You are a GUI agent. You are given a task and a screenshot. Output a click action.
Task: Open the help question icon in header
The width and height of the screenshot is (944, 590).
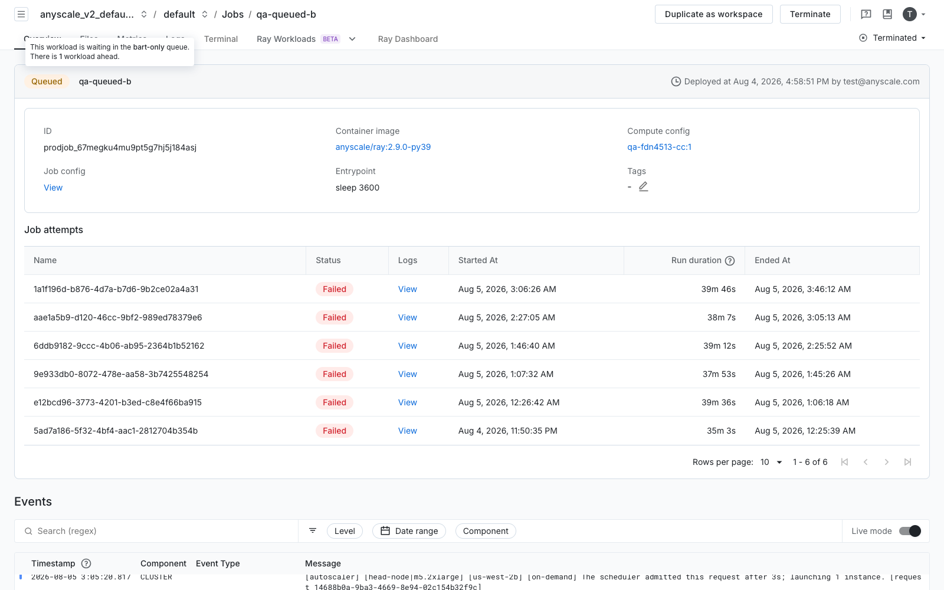click(x=866, y=14)
